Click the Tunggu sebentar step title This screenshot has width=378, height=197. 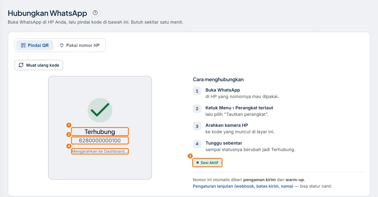point(224,143)
